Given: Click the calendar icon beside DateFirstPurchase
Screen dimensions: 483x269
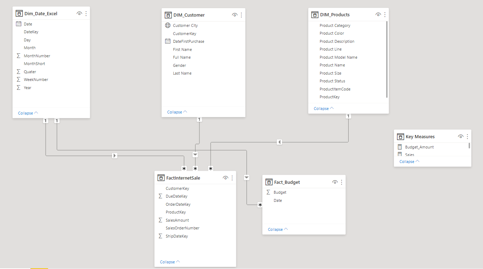Looking at the screenshot, I should pyautogui.click(x=168, y=41).
